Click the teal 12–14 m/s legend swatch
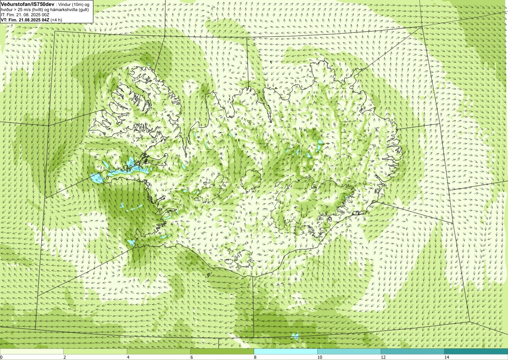This screenshot has width=508, height=360. point(413,351)
